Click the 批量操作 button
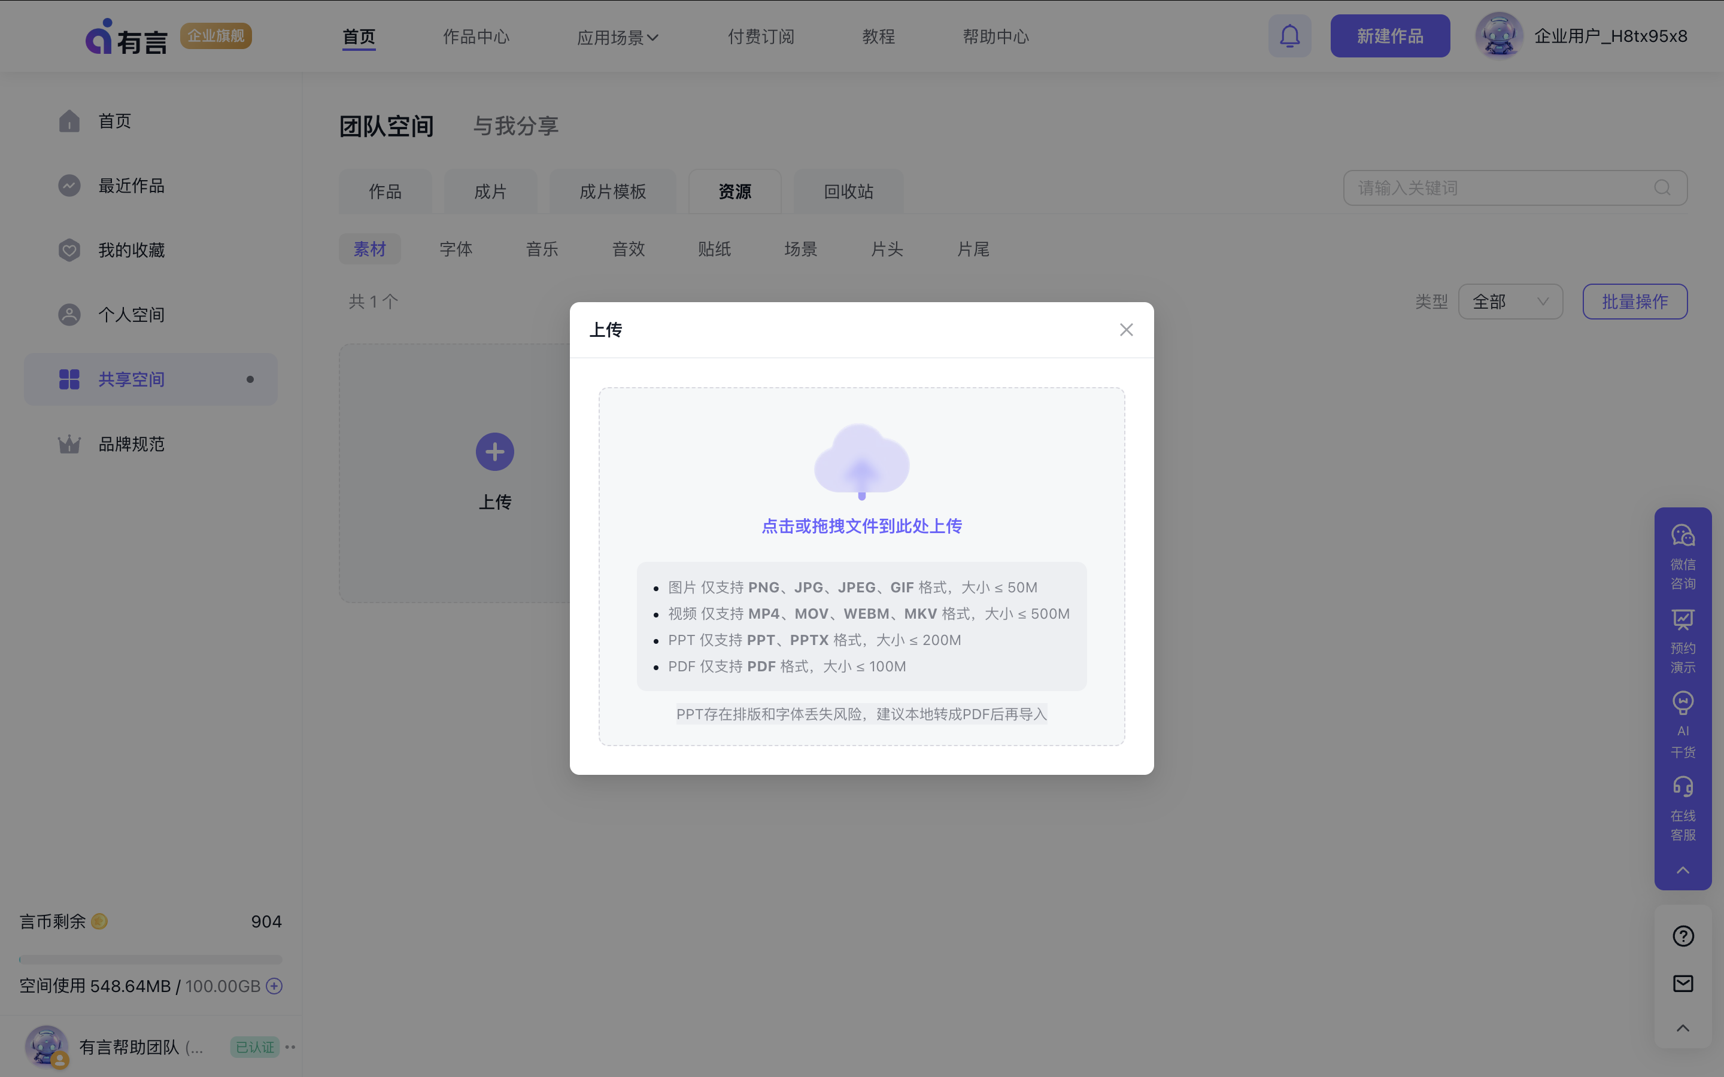The height and width of the screenshot is (1077, 1724). pos(1635,302)
